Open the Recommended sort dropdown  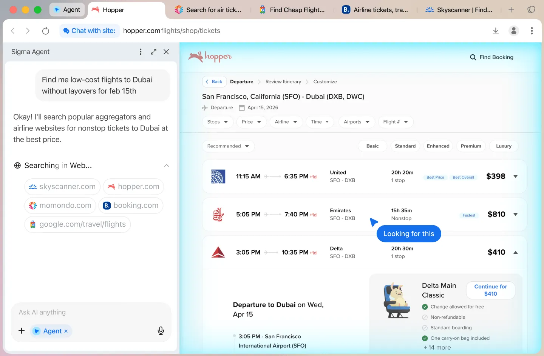[x=228, y=146]
